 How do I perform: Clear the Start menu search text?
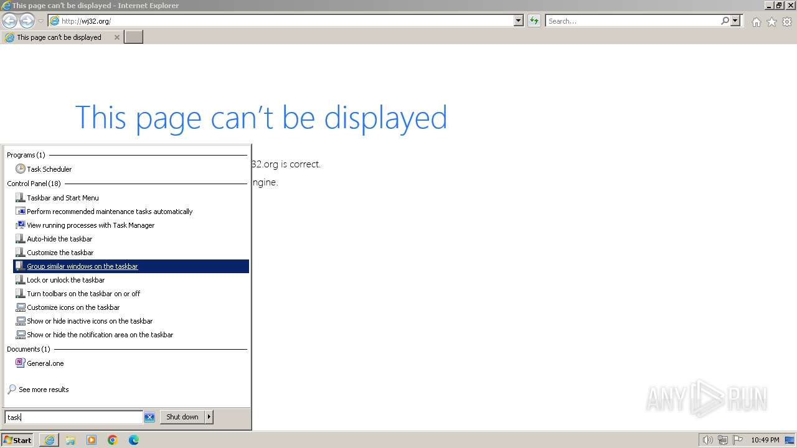point(149,418)
